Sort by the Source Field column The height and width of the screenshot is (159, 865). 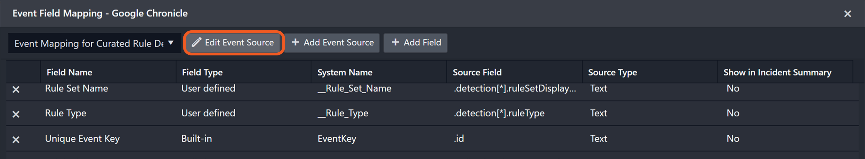[x=477, y=72]
